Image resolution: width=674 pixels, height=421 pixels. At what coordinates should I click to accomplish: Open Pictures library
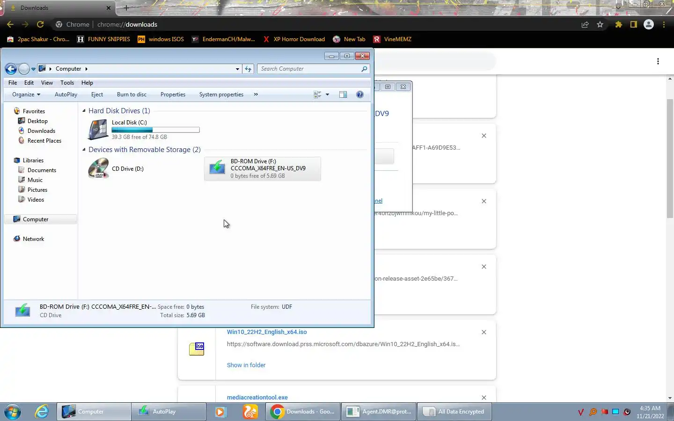point(37,190)
